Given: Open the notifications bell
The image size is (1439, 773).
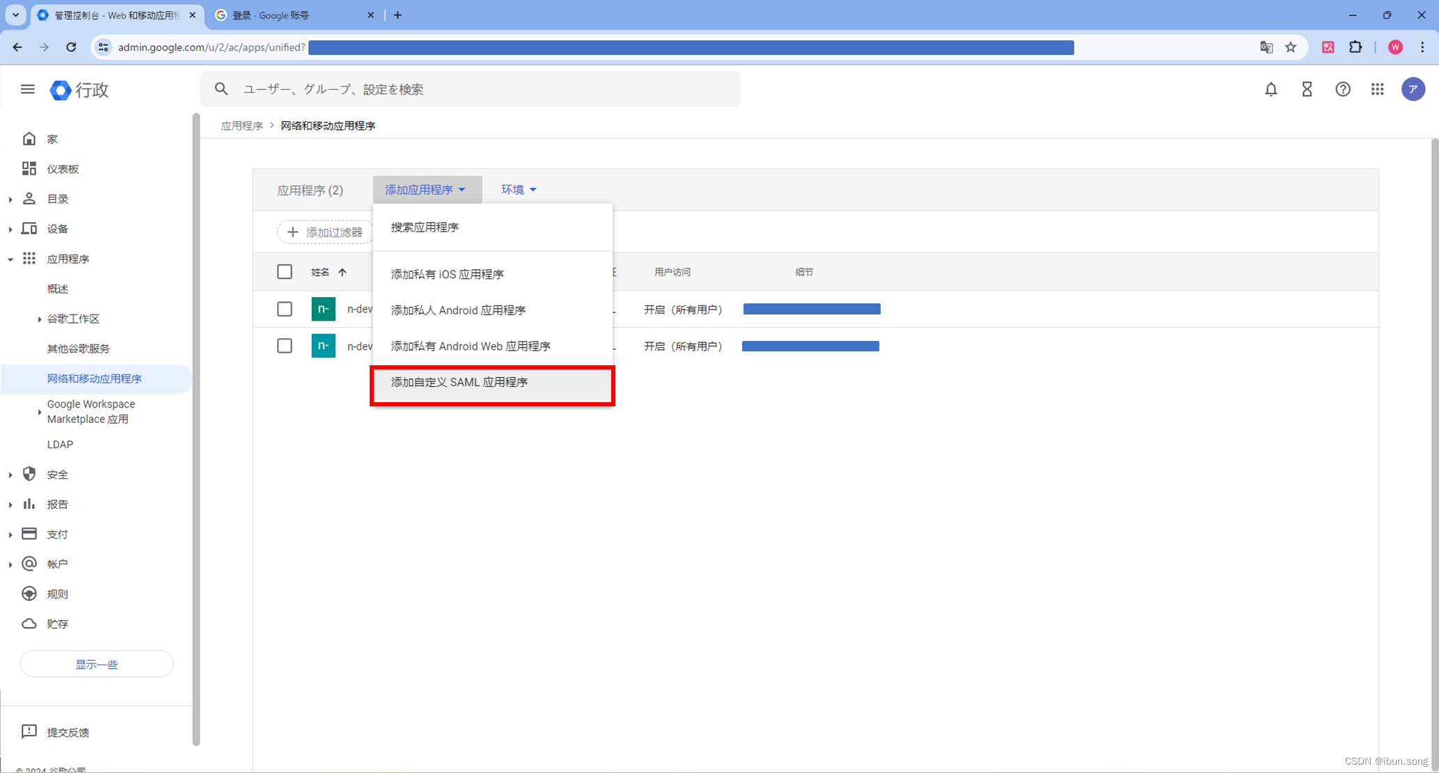Looking at the screenshot, I should (1271, 89).
